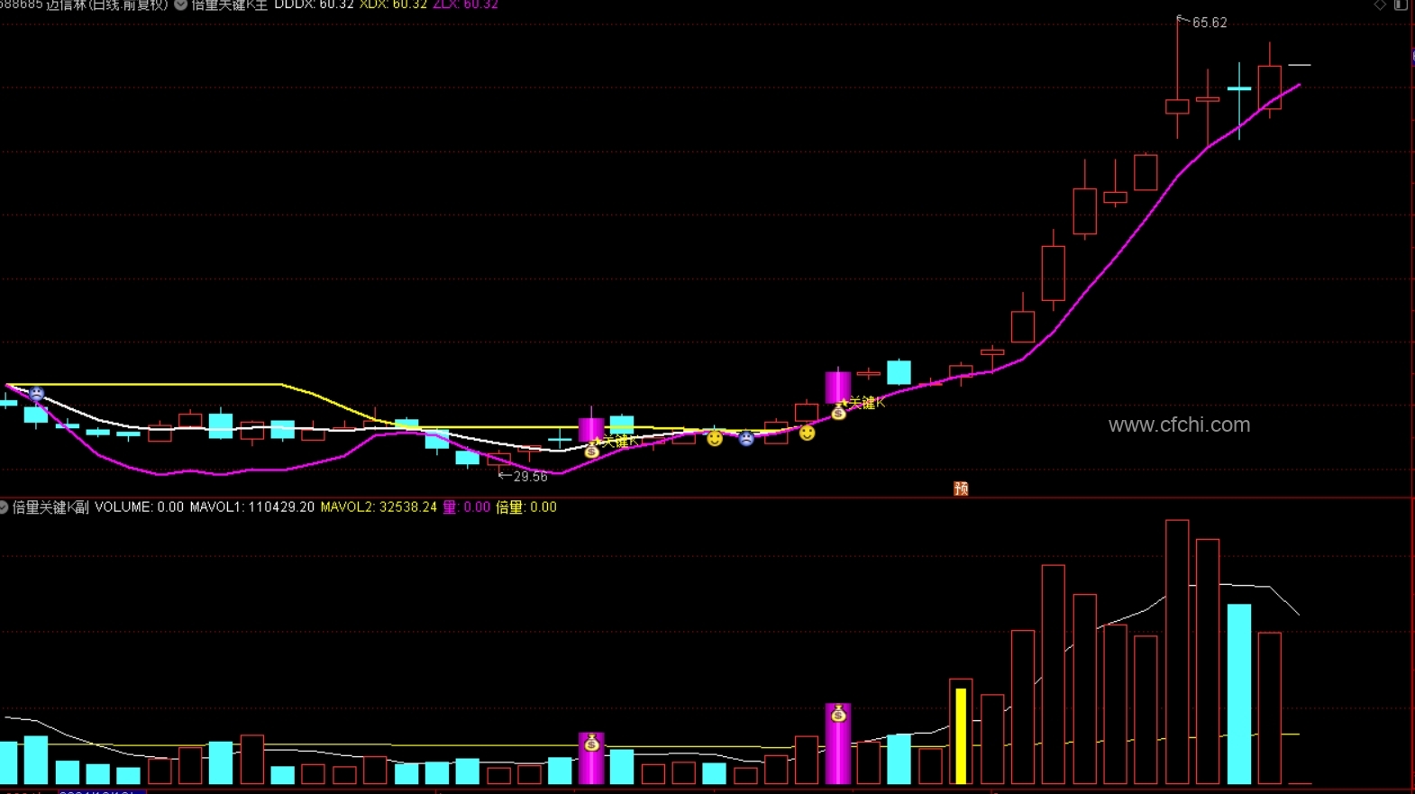
Task: Click the yellow smiley below the red candle
Action: click(808, 434)
